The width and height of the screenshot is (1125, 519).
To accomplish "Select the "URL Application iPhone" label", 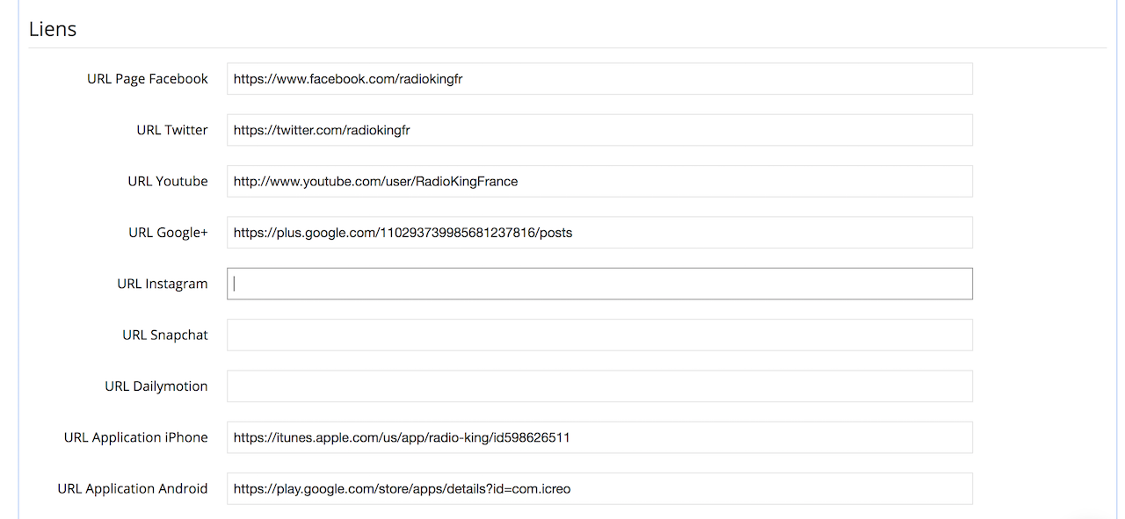I will click(x=136, y=437).
